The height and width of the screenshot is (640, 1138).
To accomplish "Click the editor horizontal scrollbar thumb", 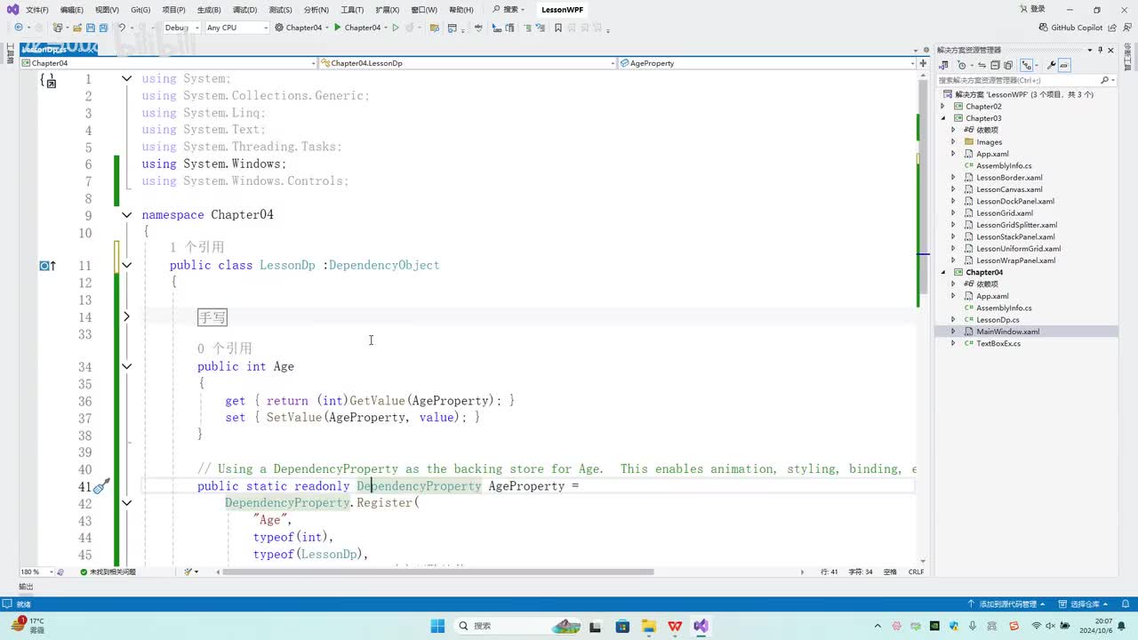I will (x=437, y=572).
